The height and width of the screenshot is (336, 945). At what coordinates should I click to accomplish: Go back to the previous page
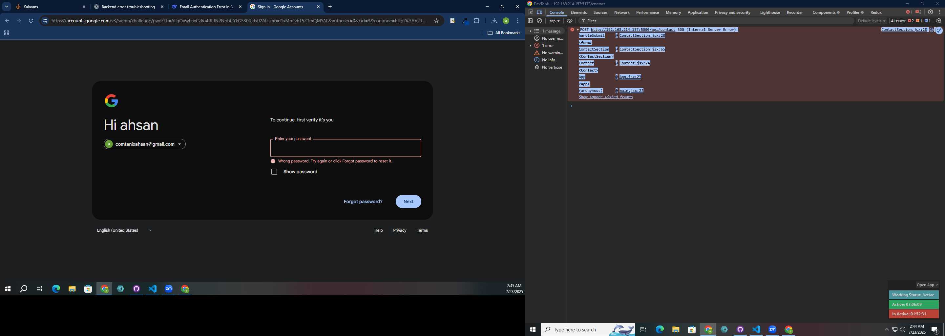click(7, 21)
